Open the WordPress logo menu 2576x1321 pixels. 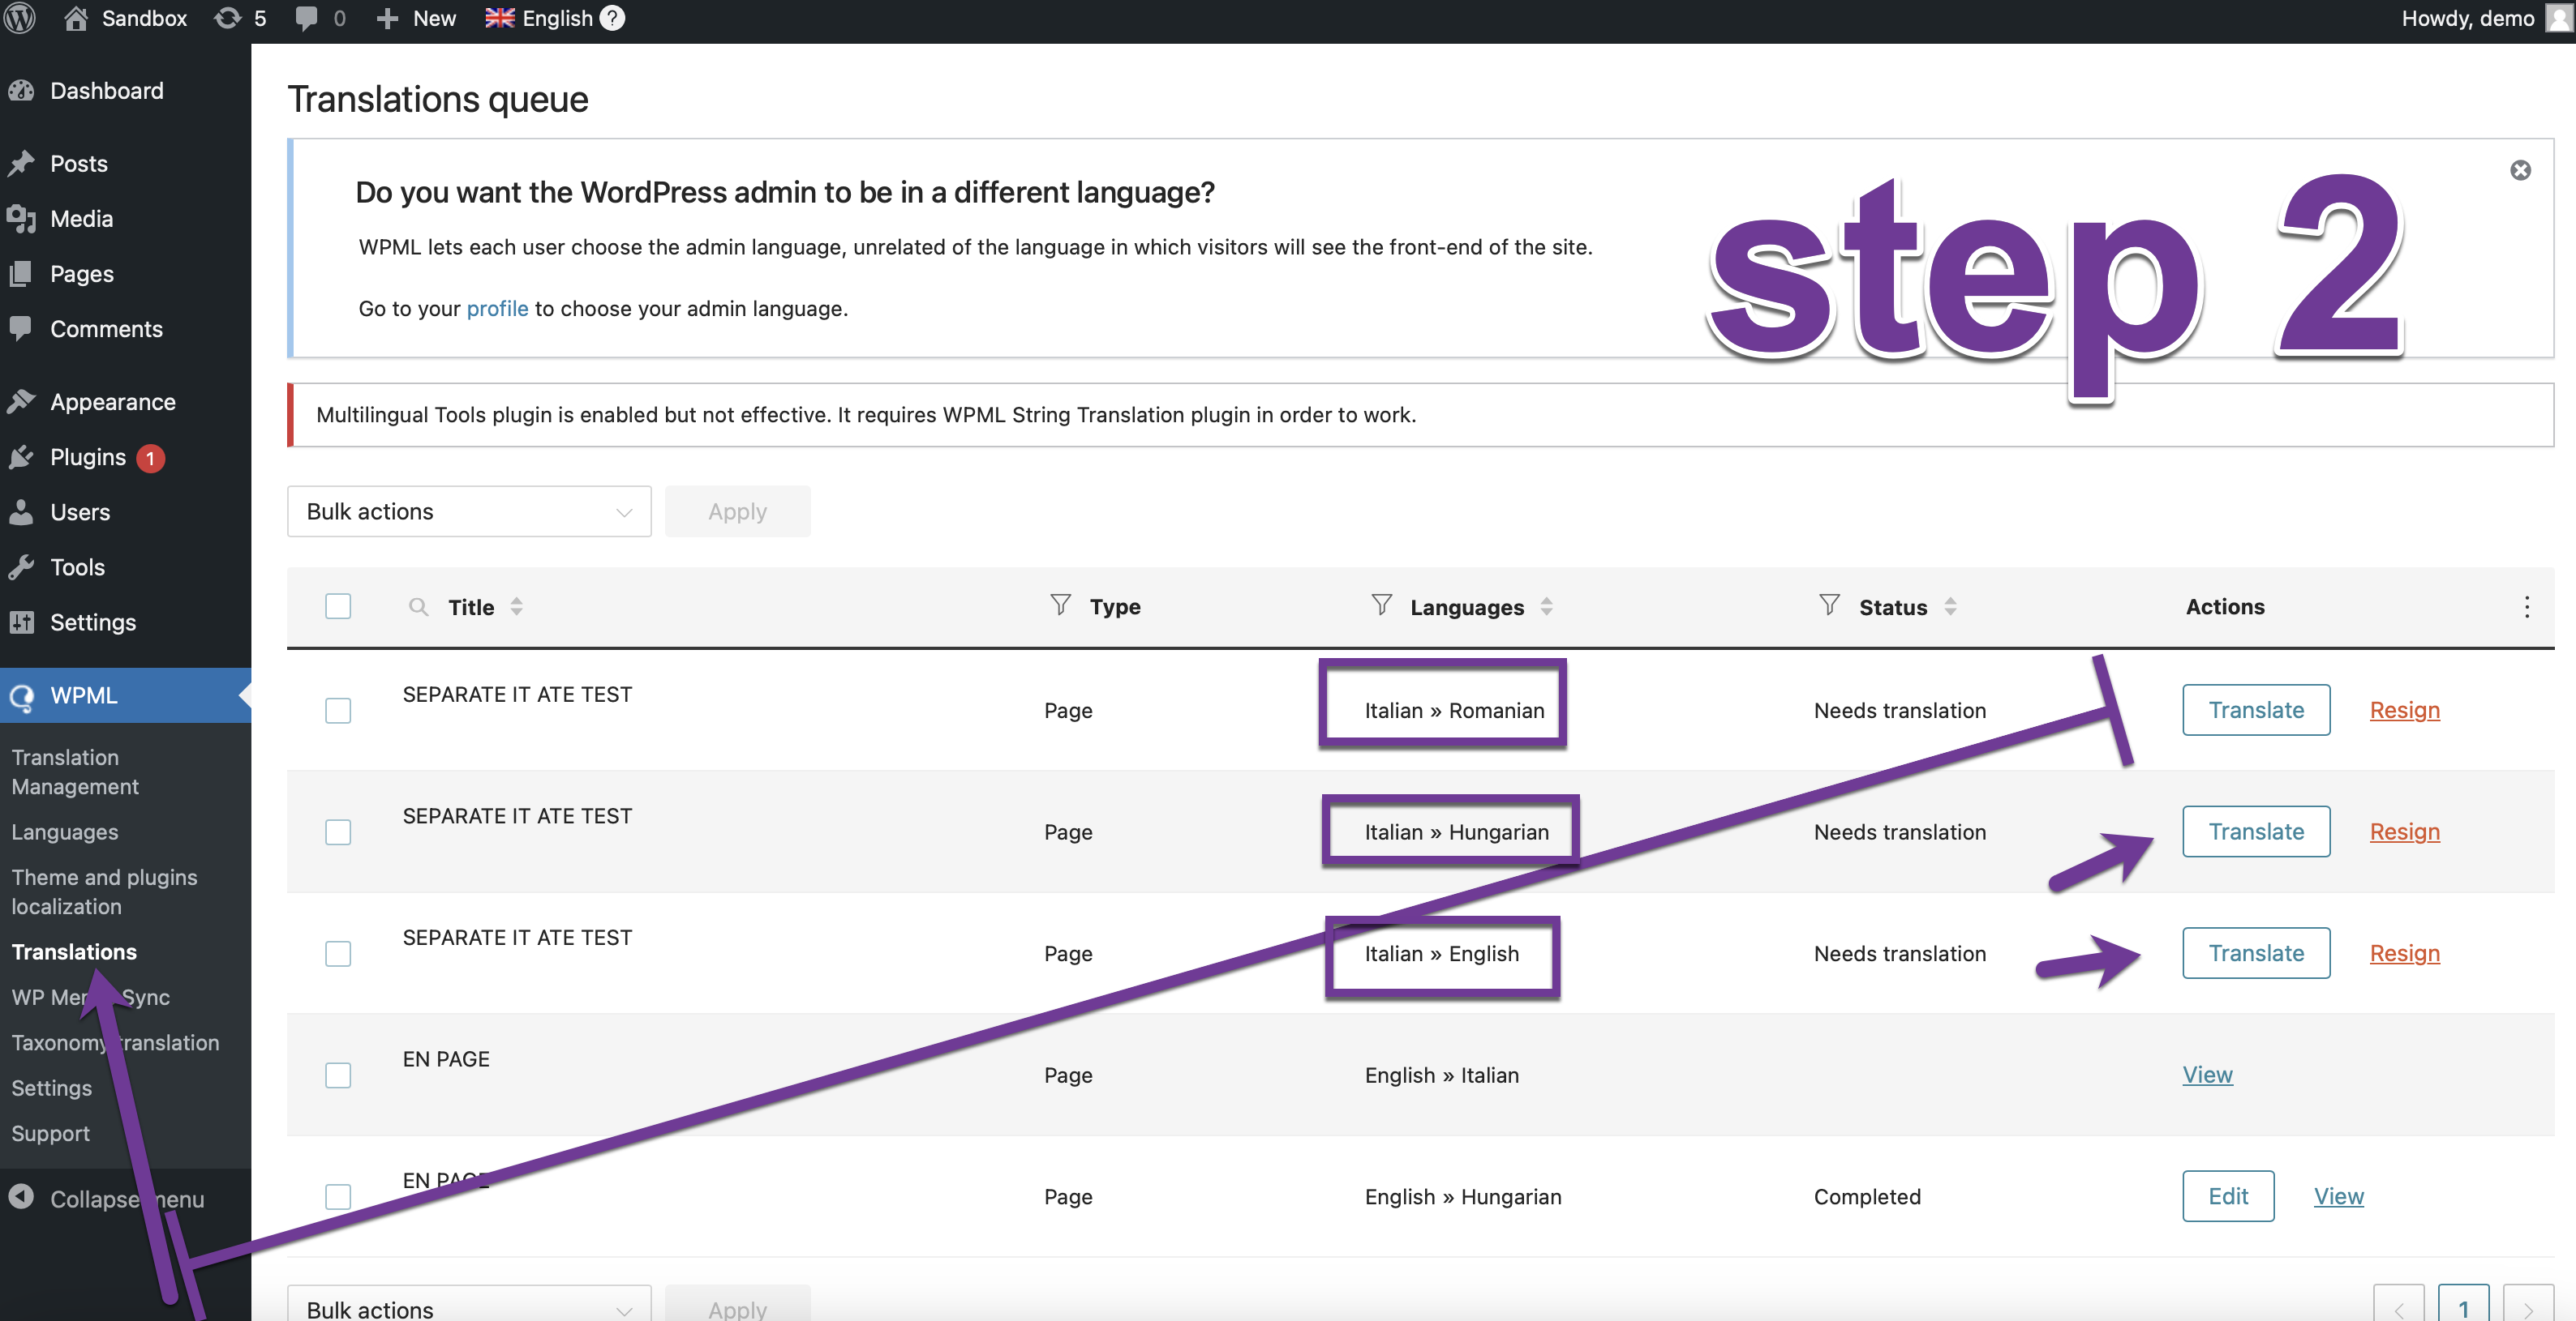point(20,18)
